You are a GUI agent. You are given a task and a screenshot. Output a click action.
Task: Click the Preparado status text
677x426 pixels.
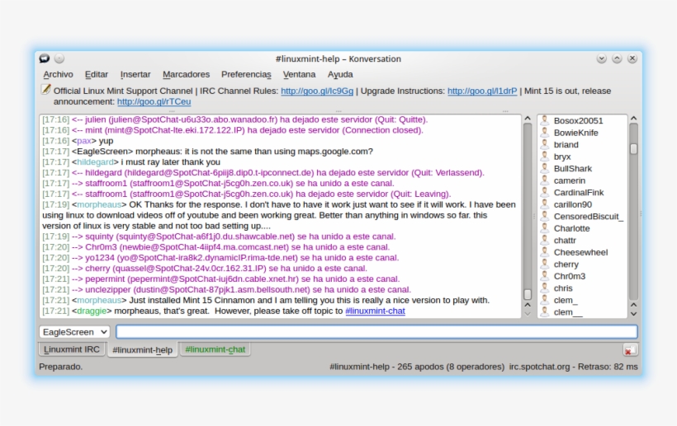(61, 367)
